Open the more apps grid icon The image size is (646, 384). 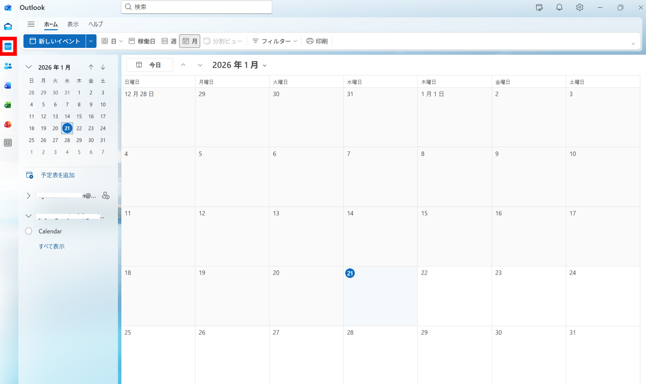[x=8, y=143]
